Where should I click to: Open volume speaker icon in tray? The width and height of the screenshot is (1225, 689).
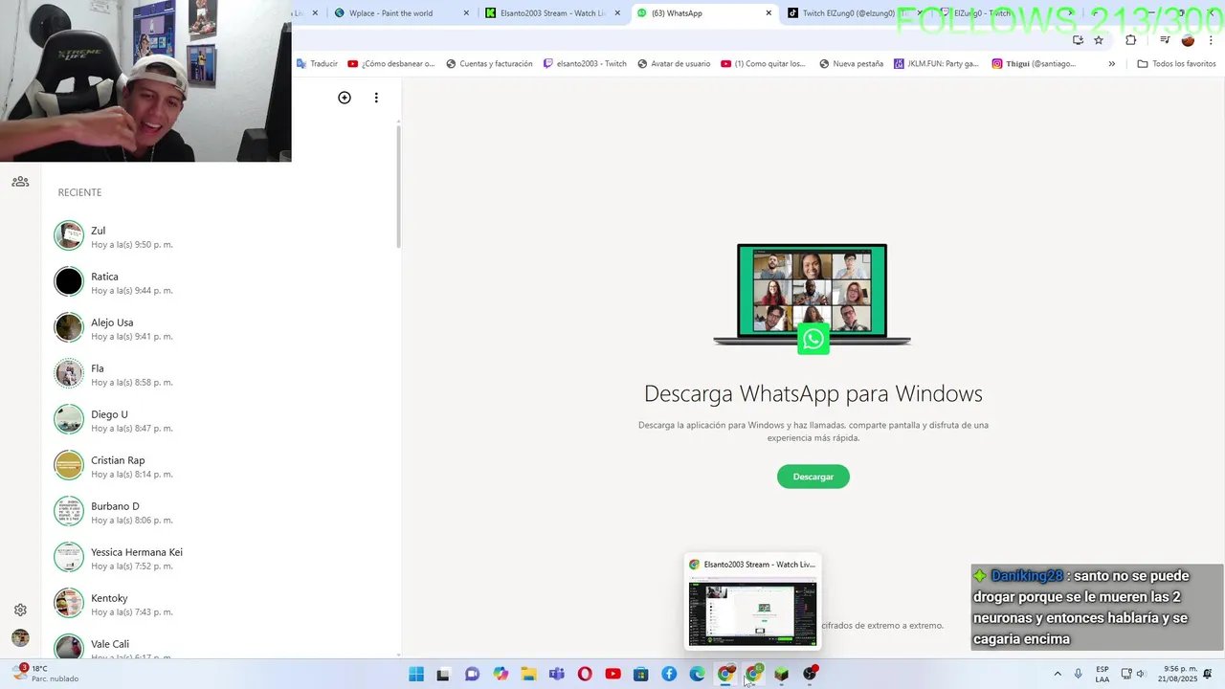click(1140, 674)
